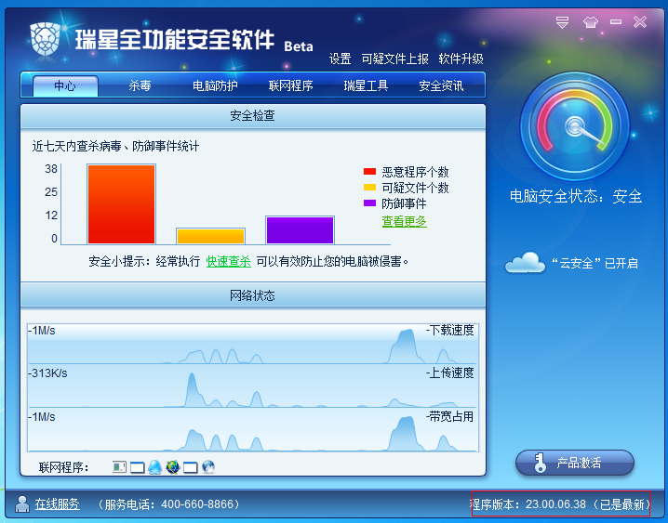Click the Rising lion shield logo

(45, 39)
